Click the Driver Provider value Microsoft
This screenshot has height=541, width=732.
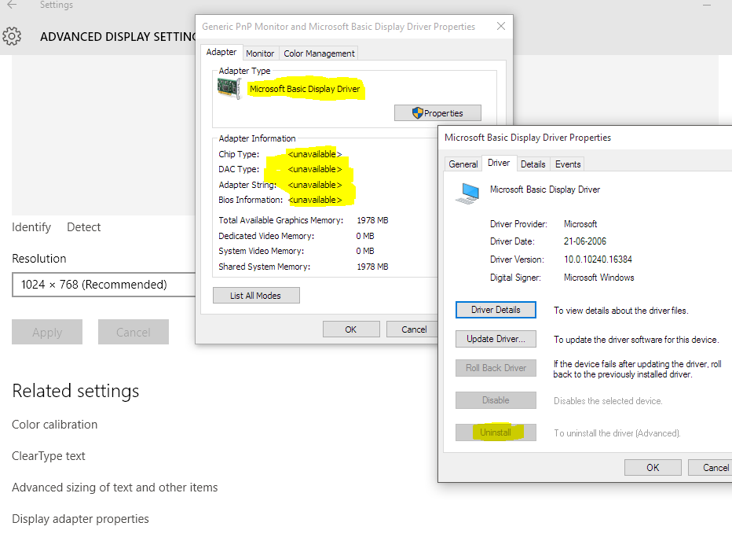580,224
